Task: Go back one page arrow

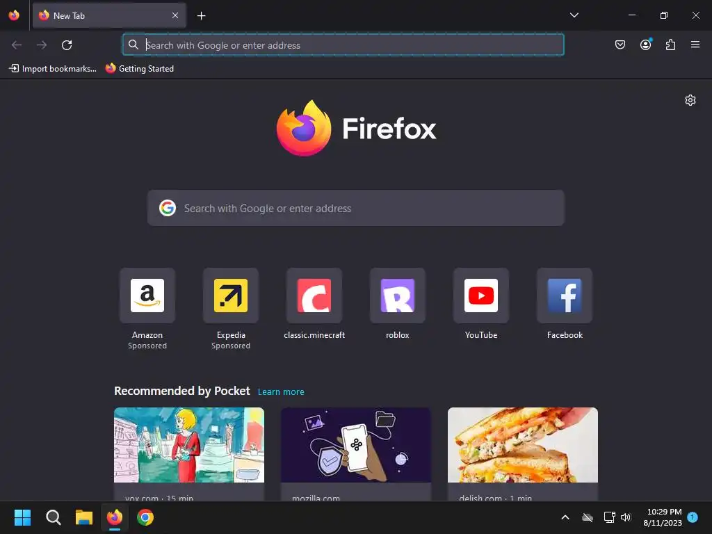Action: pyautogui.click(x=17, y=45)
